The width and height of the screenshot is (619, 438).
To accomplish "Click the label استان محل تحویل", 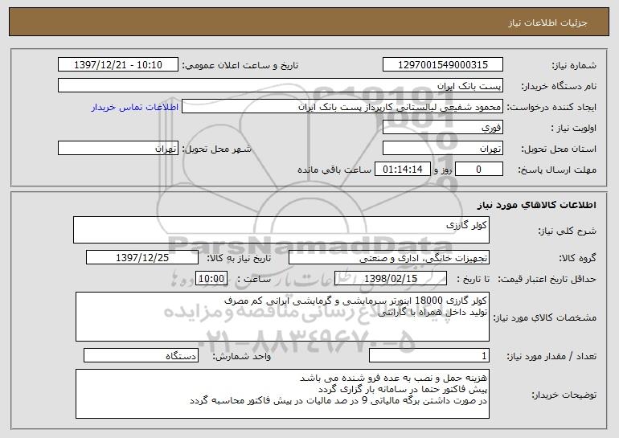I will point(559,149).
